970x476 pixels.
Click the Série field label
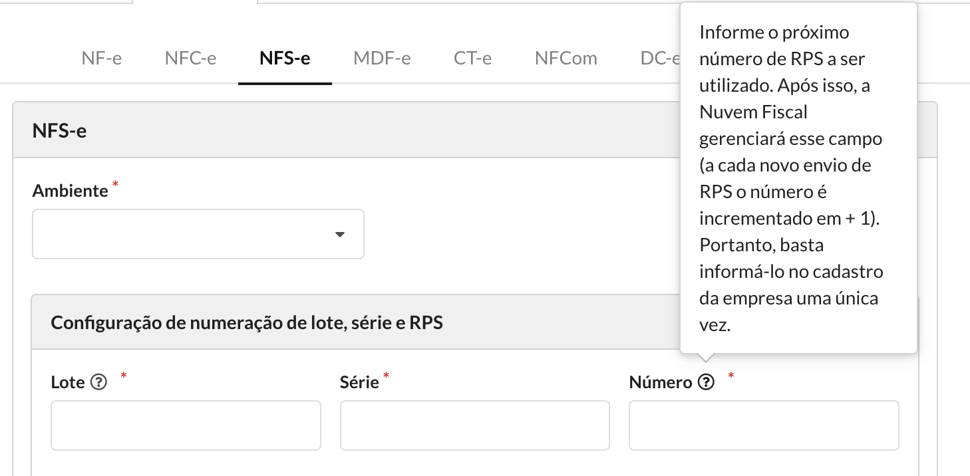pos(359,382)
